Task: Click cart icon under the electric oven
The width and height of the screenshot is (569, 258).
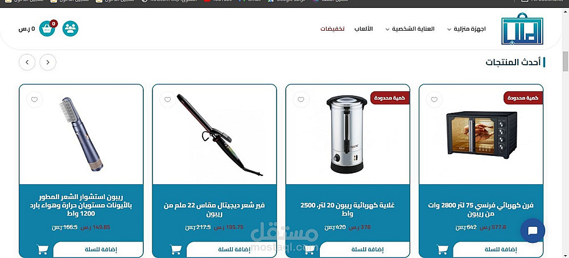Action: click(442, 249)
